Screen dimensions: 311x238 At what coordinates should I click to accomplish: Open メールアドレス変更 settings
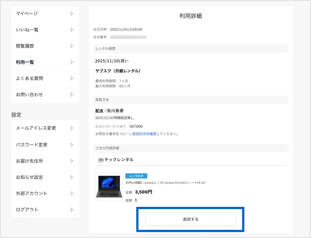tap(45, 128)
